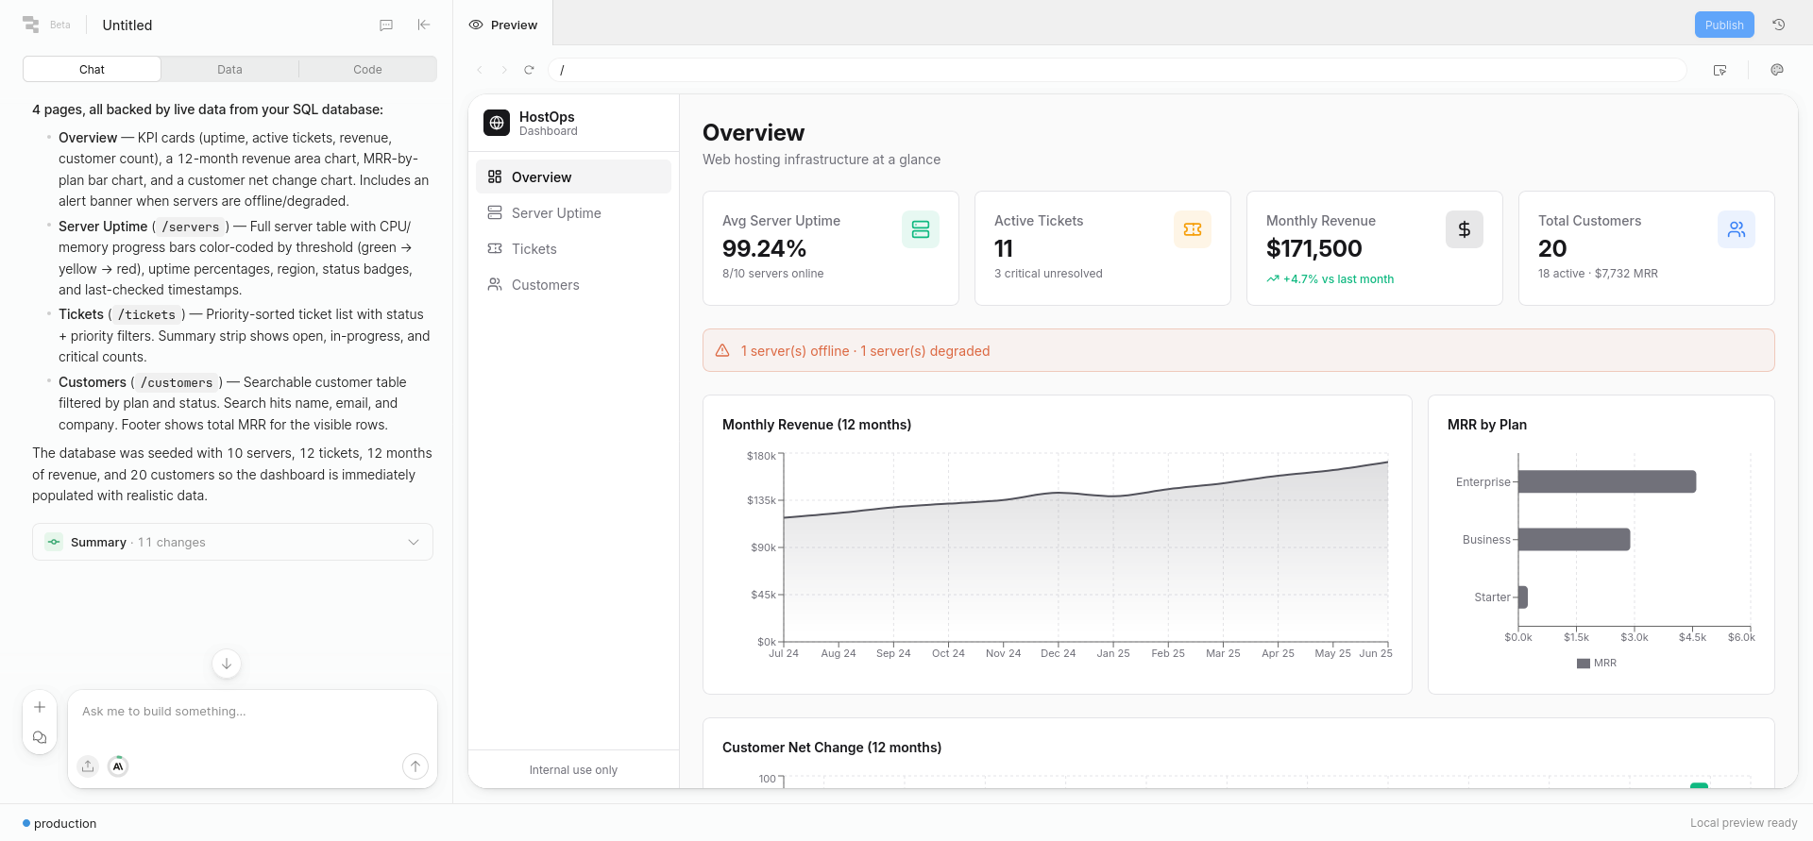Click the Business bar in MRR chart

[1574, 539]
